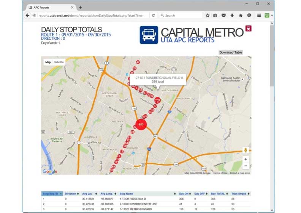Viewport: 301px width, 213px height.
Task: Zoom out on the map
Action: tap(246, 166)
